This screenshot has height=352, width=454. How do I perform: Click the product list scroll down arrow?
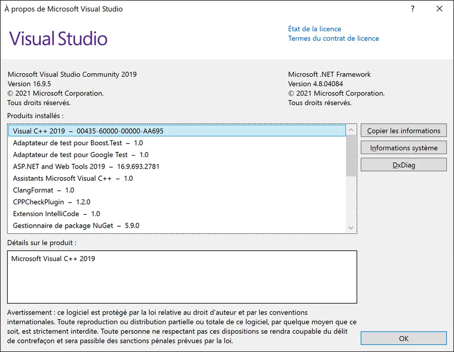pos(351,228)
